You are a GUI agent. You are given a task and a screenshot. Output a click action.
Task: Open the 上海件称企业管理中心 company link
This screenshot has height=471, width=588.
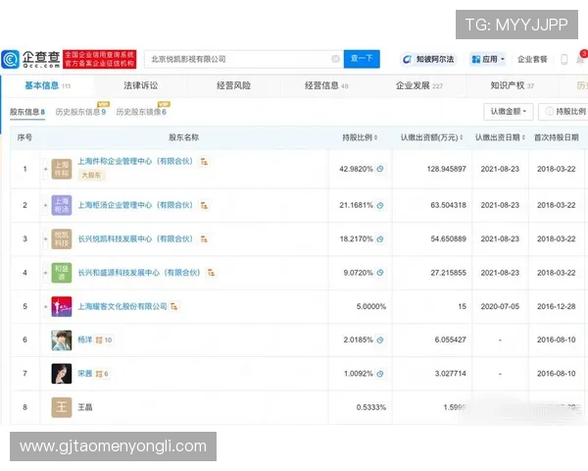136,162
